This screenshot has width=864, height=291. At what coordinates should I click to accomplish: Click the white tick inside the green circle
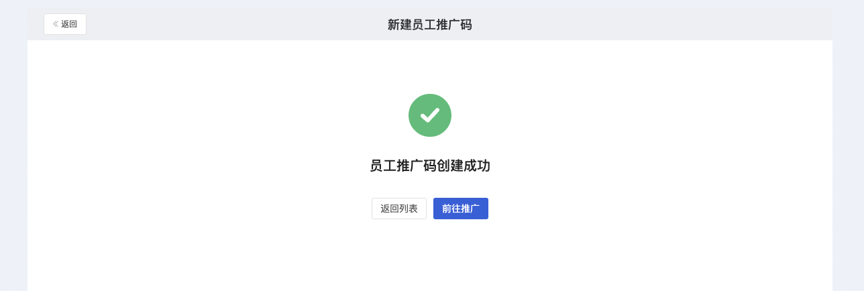(430, 115)
